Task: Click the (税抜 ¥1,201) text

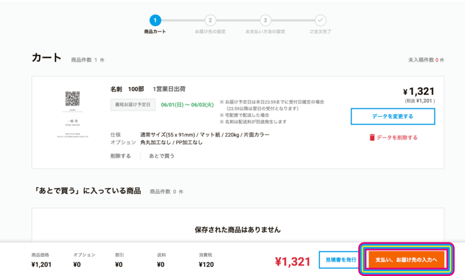Action: click(x=420, y=101)
